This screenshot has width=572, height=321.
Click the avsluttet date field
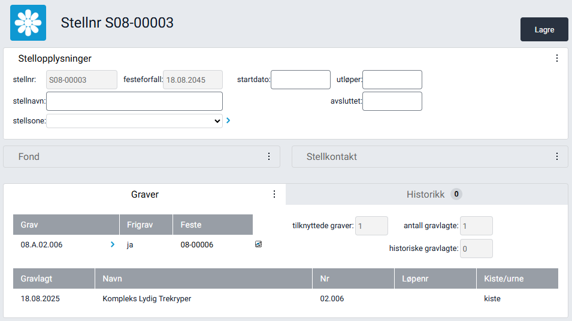[392, 101]
